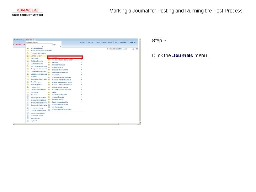Viewport: 256px width, 192px height.
Task: Click the folder icon beside Close Ledgers
Action: [49, 67]
